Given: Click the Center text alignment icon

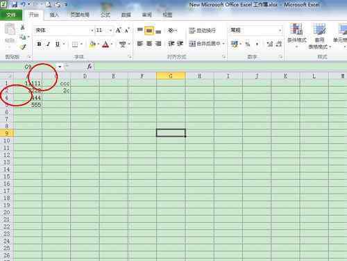Looking at the screenshot, I should pos(149,44).
